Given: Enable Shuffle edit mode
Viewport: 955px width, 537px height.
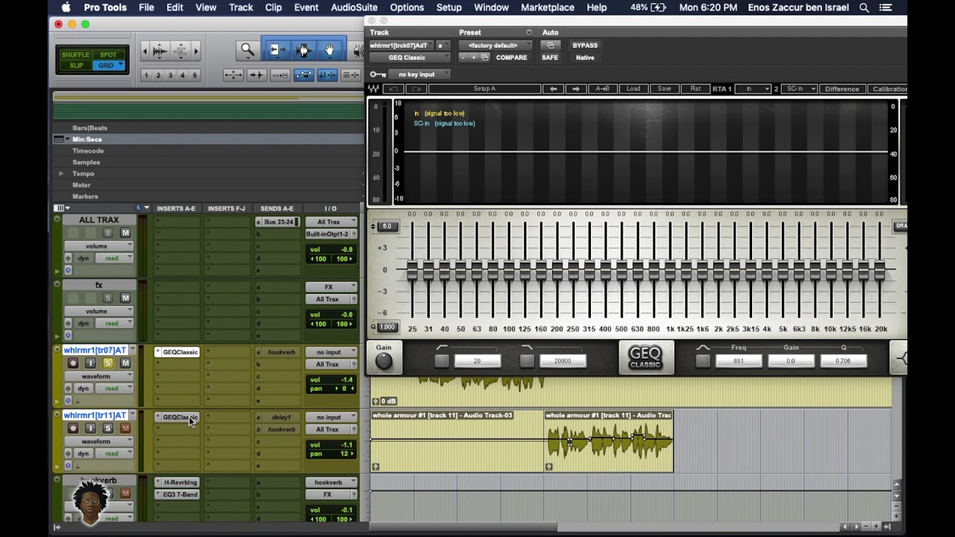Looking at the screenshot, I should pyautogui.click(x=76, y=55).
